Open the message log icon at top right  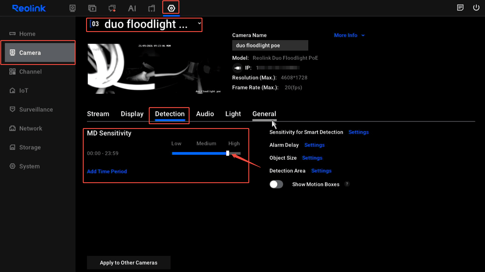(460, 7)
